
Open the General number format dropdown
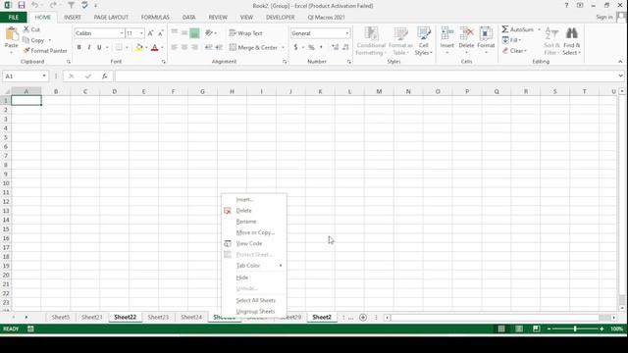tap(346, 33)
